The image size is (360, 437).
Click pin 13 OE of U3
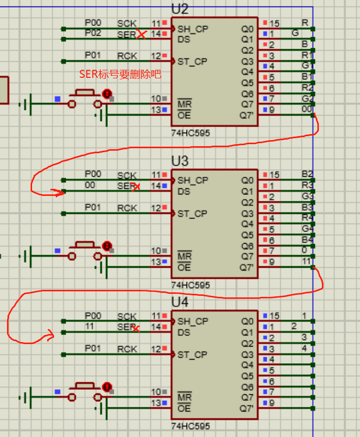pos(161,267)
